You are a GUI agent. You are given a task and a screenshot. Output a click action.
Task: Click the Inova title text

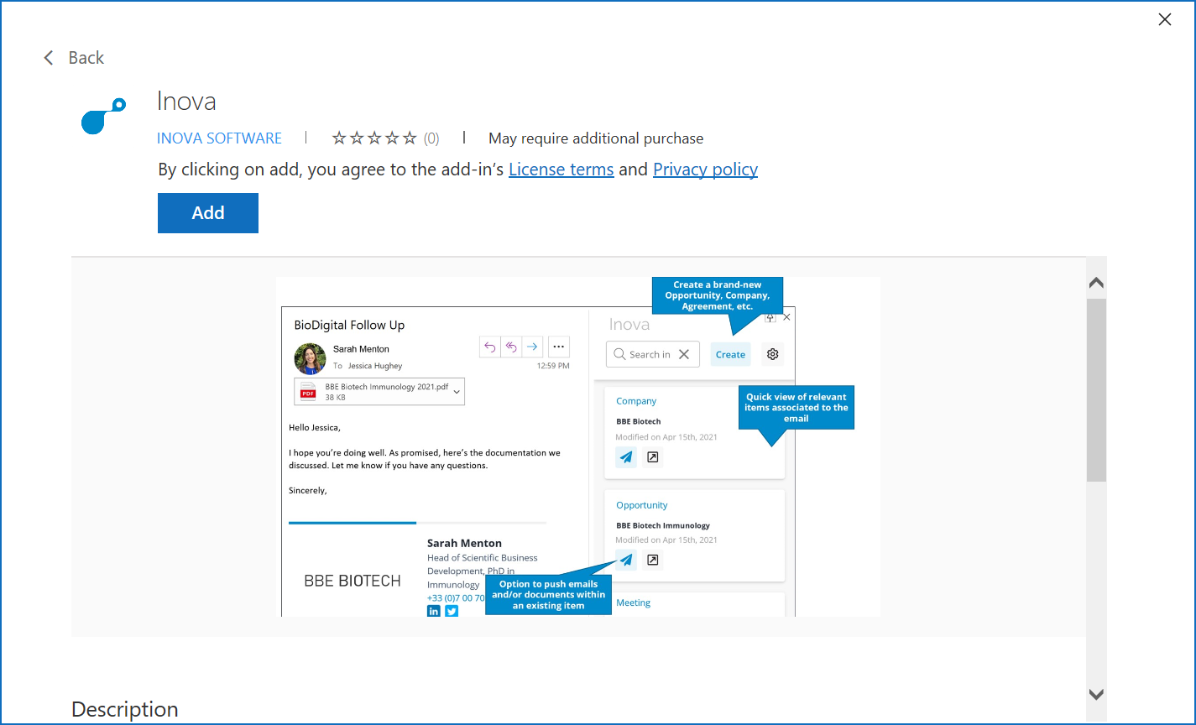186,102
